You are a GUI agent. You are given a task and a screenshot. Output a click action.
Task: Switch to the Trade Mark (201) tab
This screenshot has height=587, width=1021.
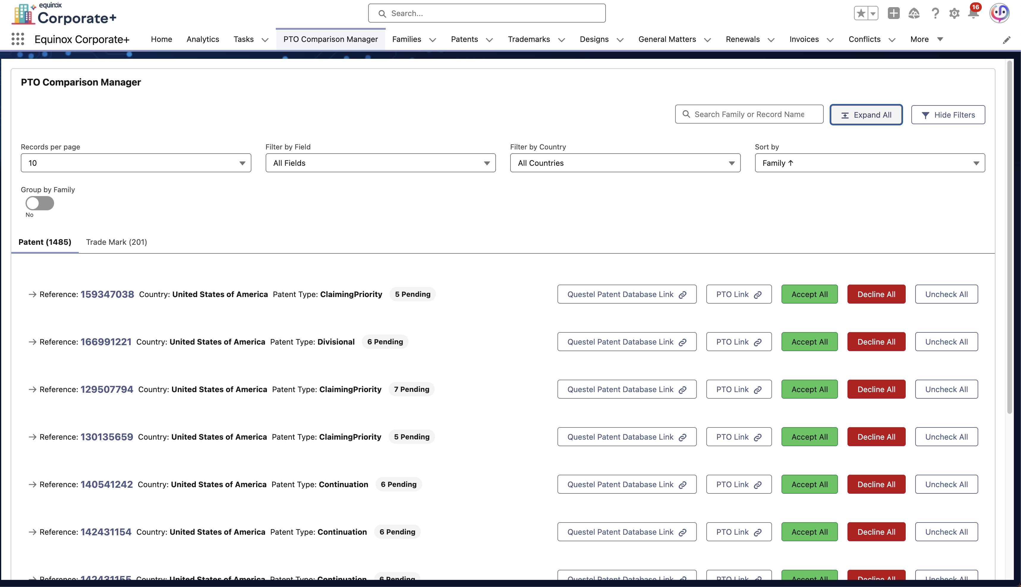tap(116, 242)
